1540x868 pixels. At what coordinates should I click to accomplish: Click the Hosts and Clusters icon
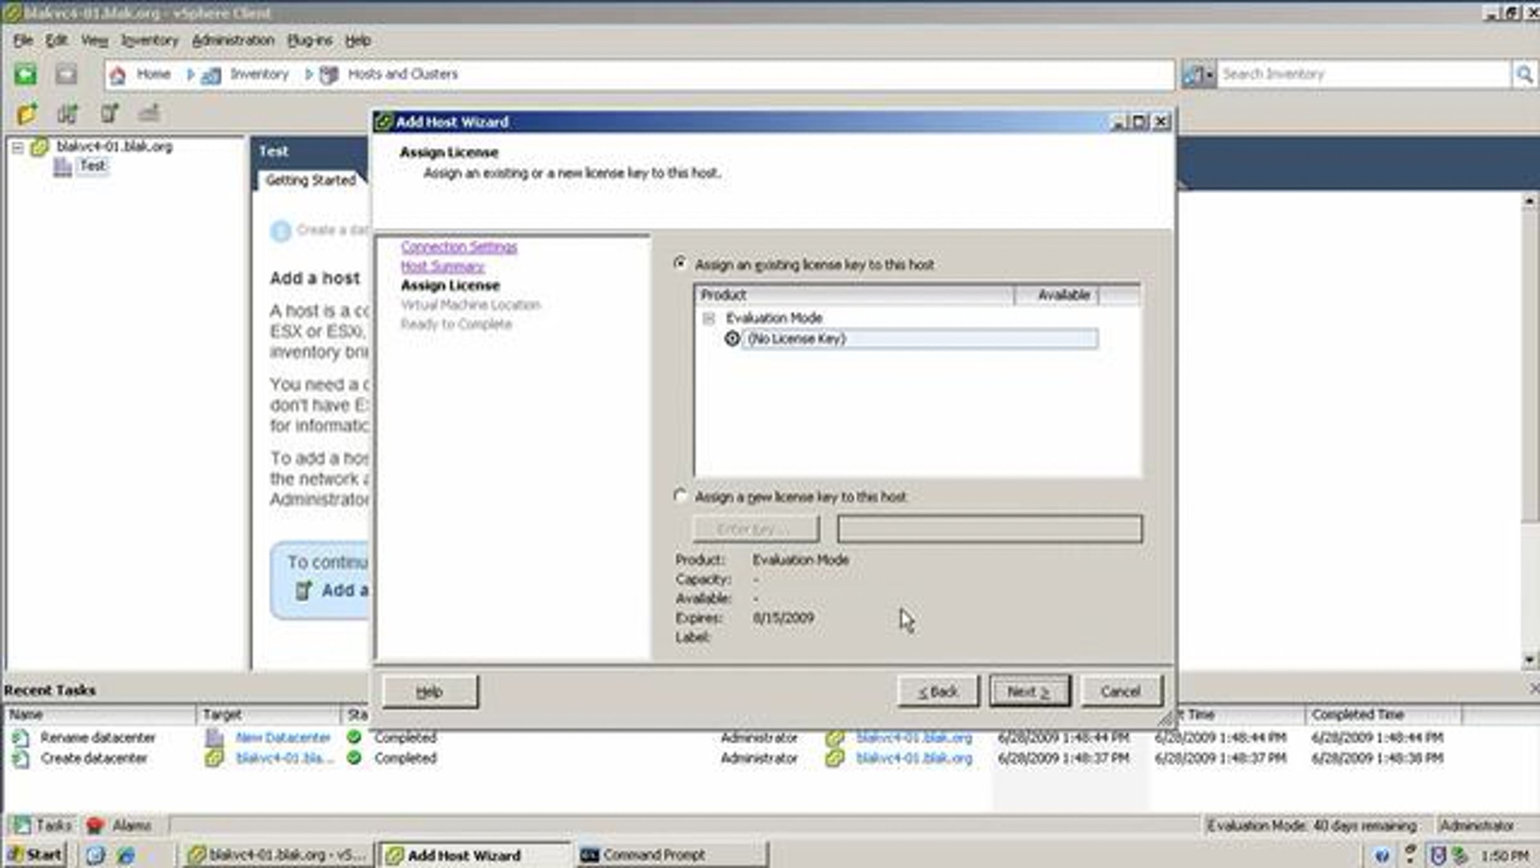[329, 75]
